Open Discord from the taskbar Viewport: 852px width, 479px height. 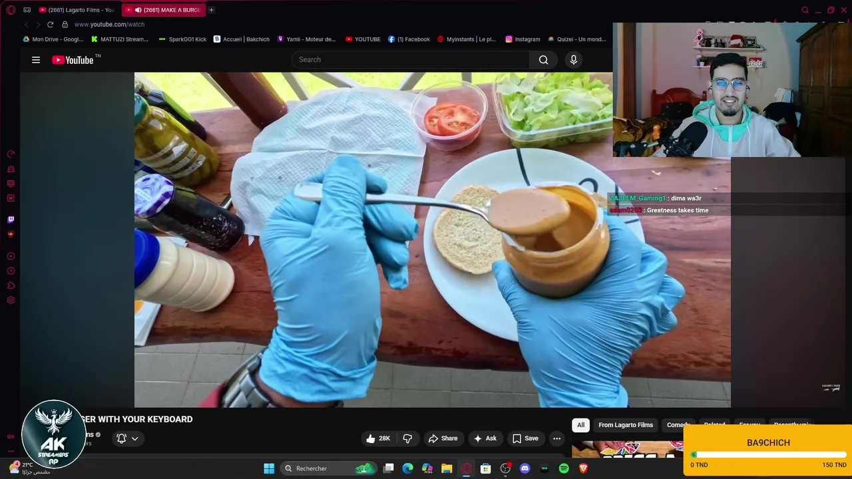pos(525,468)
